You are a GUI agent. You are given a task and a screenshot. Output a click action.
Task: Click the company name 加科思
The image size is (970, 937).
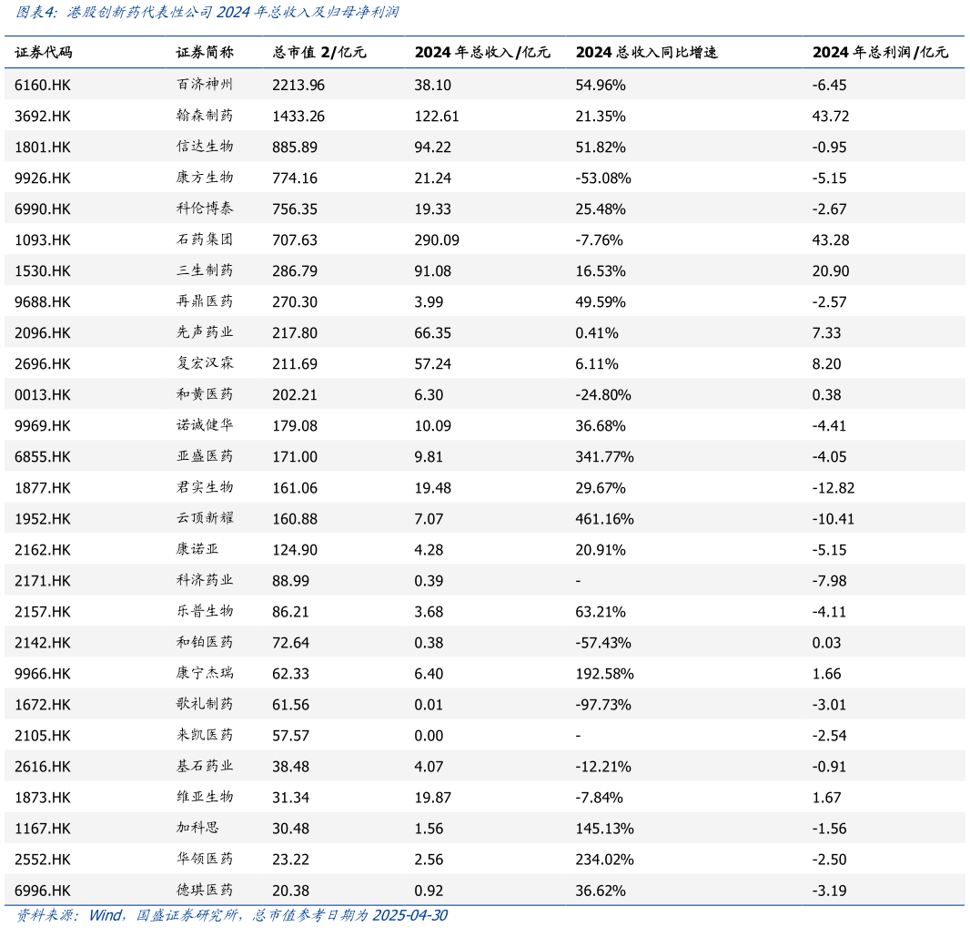tap(197, 828)
